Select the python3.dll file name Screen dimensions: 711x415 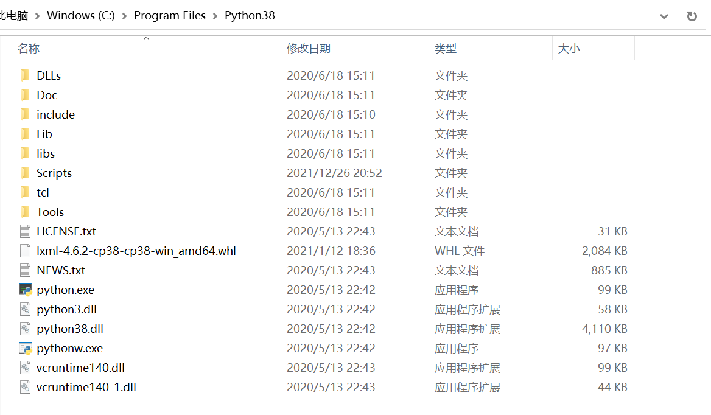(67, 310)
